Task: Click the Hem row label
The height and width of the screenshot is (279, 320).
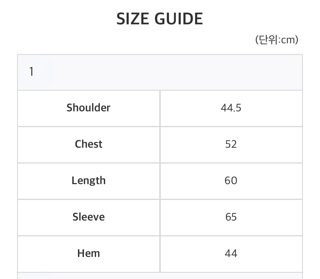Action: tap(88, 253)
